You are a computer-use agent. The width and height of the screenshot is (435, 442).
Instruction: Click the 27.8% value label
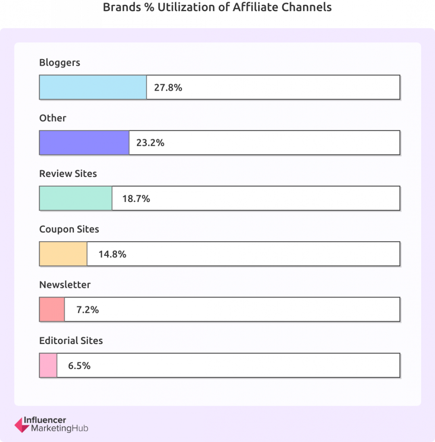[168, 87]
